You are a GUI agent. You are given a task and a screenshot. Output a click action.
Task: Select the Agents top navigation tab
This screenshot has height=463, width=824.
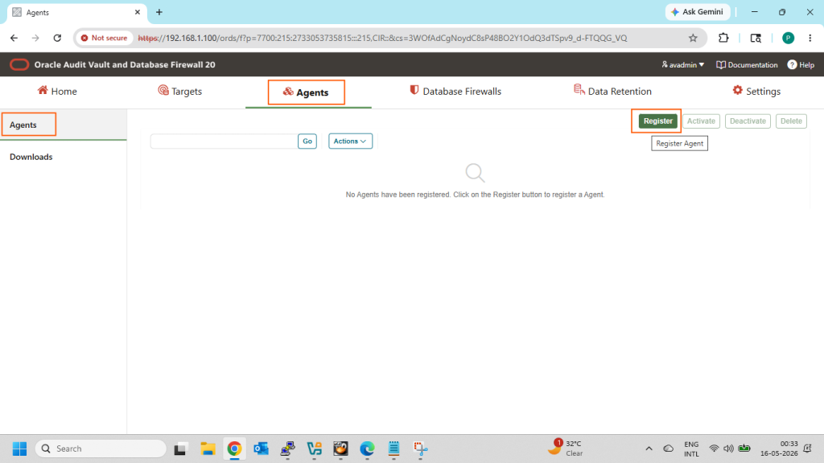pyautogui.click(x=307, y=92)
